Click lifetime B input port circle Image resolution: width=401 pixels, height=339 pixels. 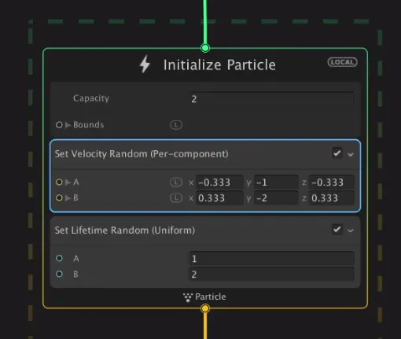click(x=59, y=274)
